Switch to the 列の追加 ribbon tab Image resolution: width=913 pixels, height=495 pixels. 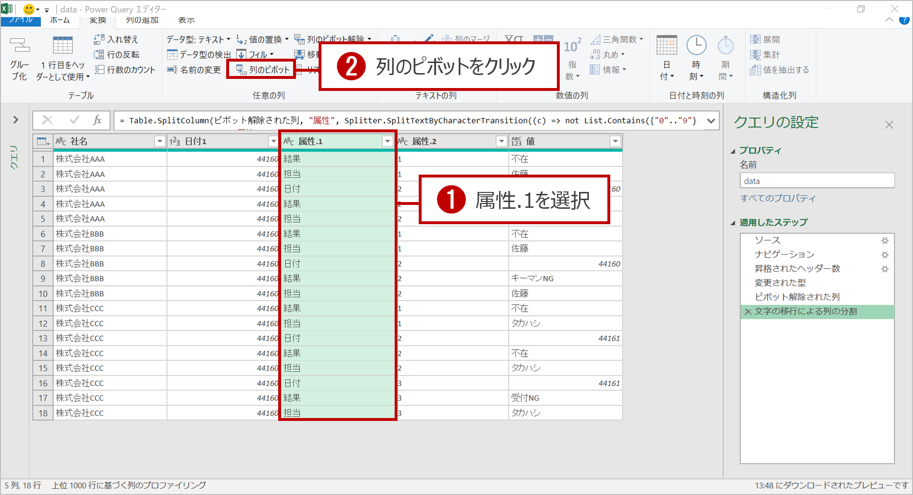click(x=142, y=20)
